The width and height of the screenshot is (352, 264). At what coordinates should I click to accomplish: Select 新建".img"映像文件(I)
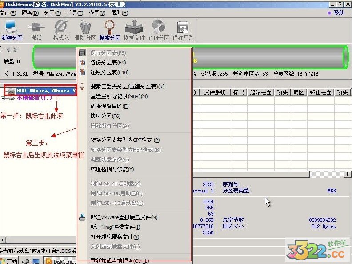[135, 227]
